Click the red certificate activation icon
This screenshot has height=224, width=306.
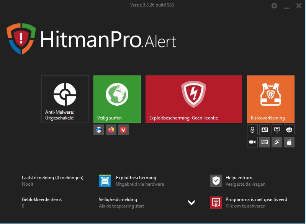pos(216,203)
